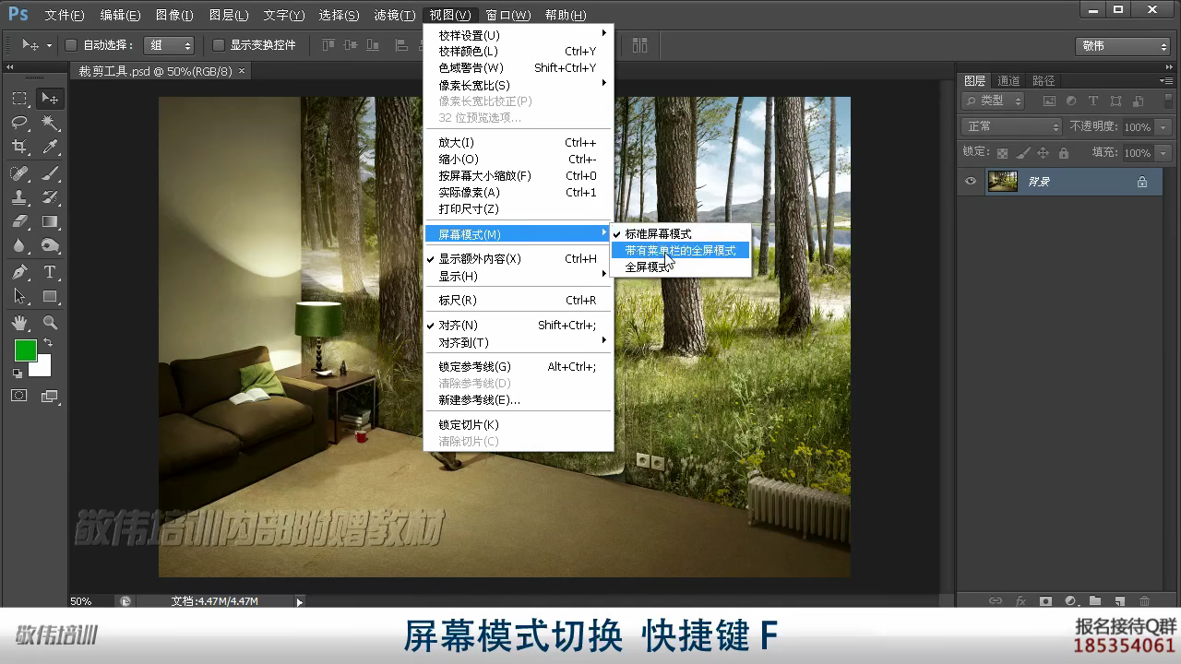Enable the 显示变换控件 checkbox
The height and width of the screenshot is (664, 1181).
tap(219, 45)
